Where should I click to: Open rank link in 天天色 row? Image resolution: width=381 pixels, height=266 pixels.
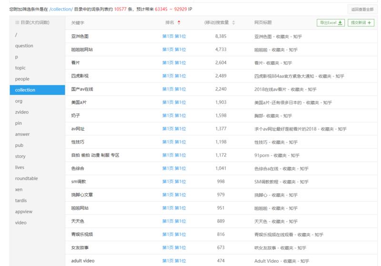tap(174, 221)
